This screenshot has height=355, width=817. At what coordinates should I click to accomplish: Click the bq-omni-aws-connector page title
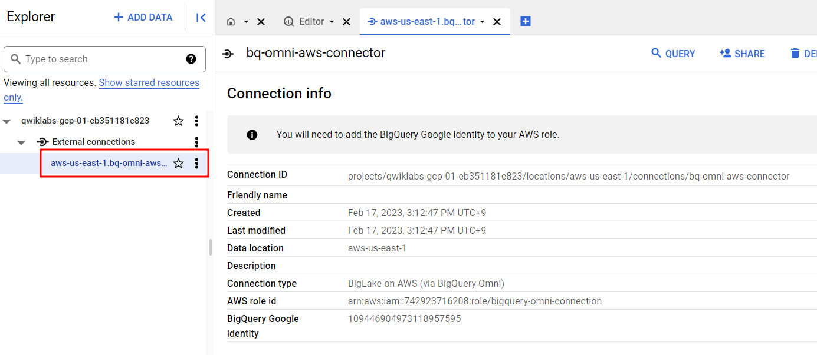click(316, 52)
